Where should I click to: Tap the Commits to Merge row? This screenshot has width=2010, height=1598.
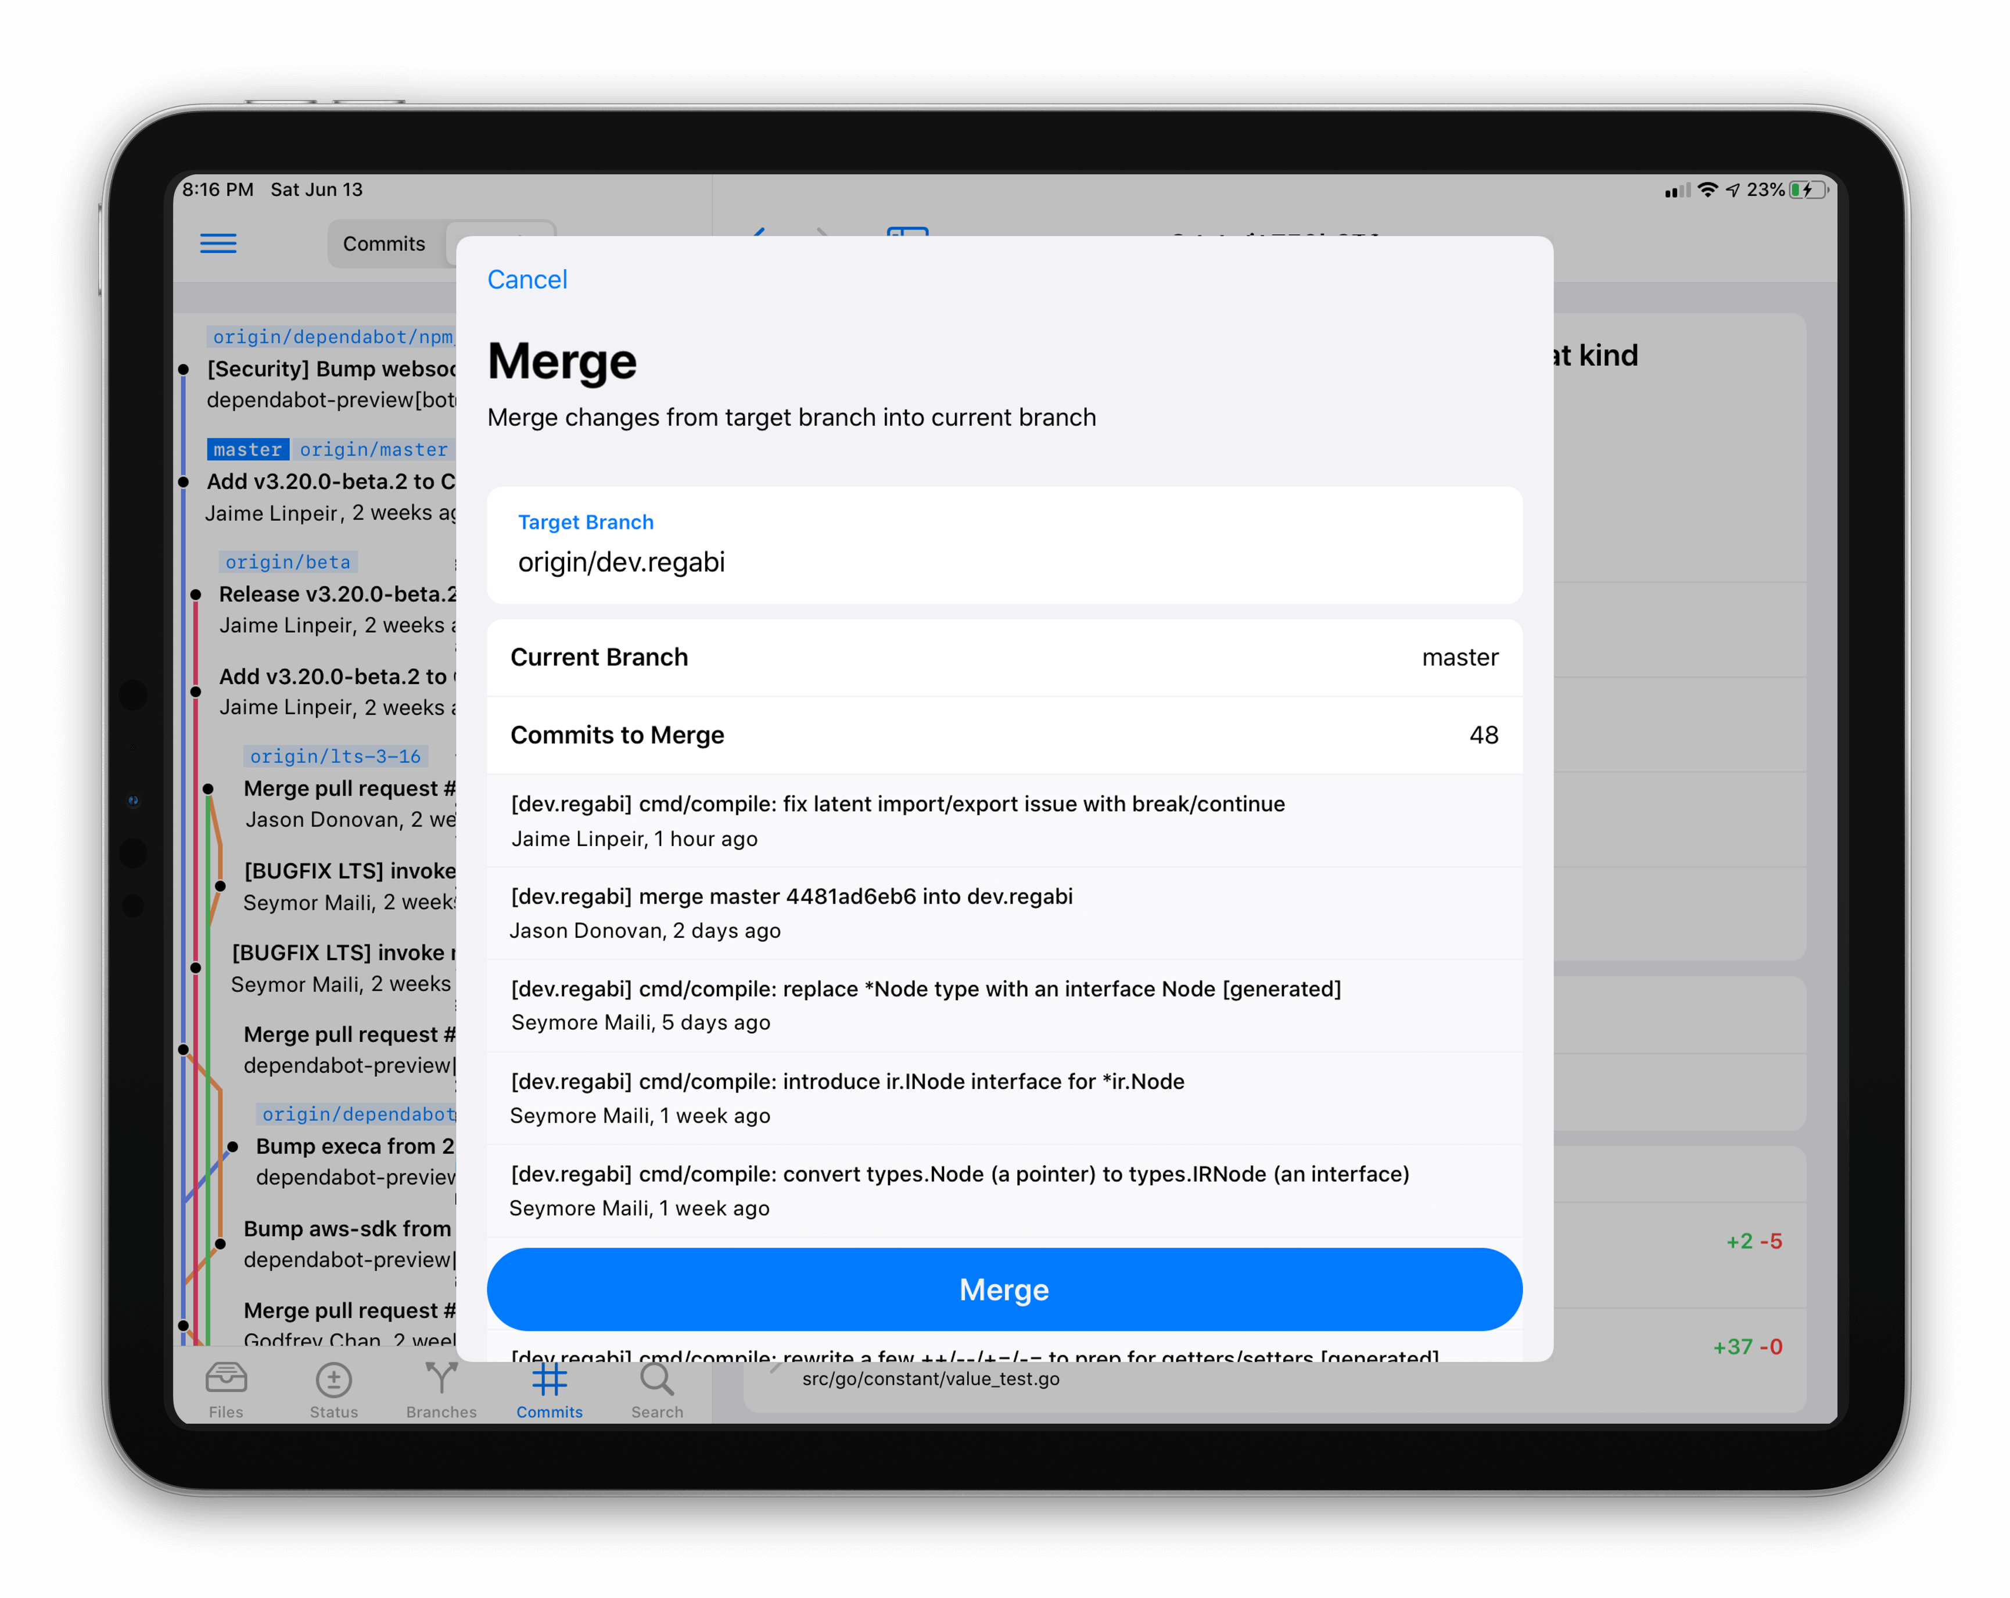click(x=1003, y=734)
